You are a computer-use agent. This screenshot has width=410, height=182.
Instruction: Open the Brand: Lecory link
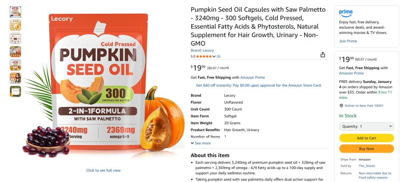tap(202, 51)
